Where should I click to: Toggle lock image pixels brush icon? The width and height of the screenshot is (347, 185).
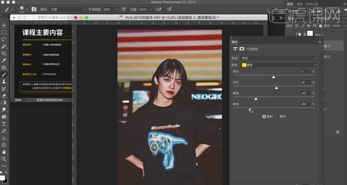(x=302, y=26)
